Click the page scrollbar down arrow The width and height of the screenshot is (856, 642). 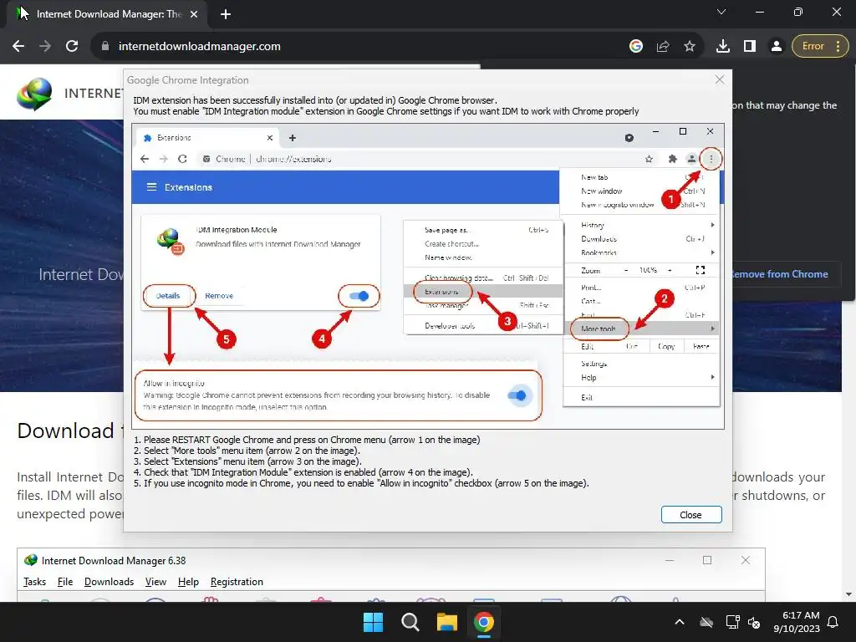point(848,594)
